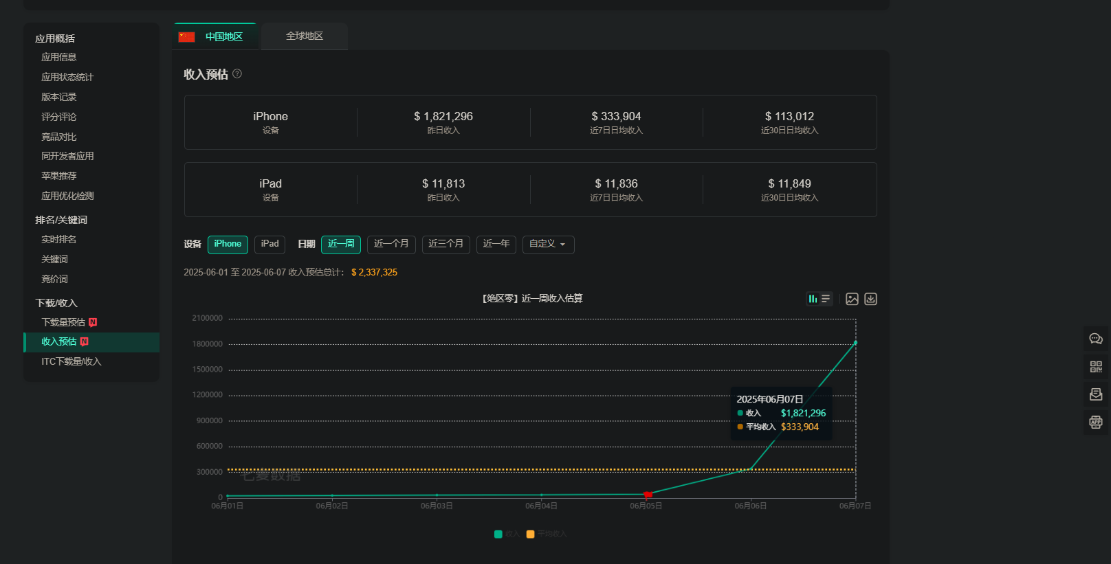
Task: Switch to the 全球地区 tab
Action: coord(305,36)
